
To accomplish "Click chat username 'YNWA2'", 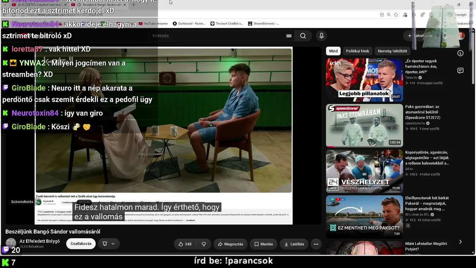I will point(32,63).
